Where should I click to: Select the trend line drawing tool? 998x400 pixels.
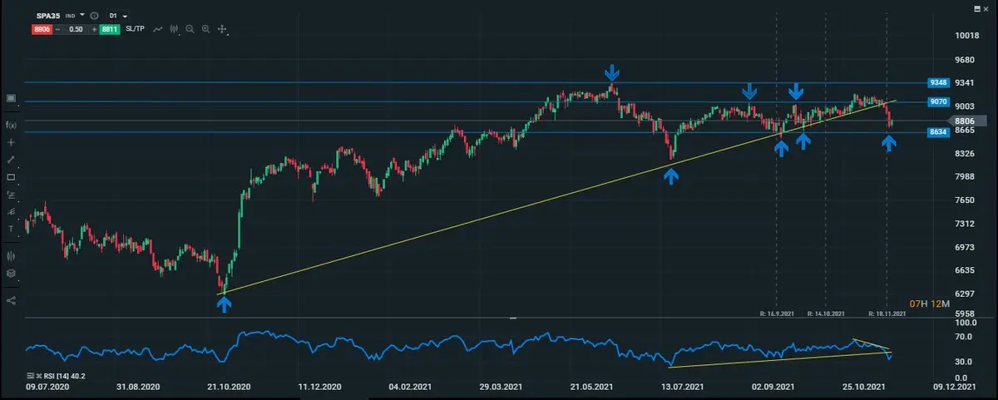click(12, 160)
